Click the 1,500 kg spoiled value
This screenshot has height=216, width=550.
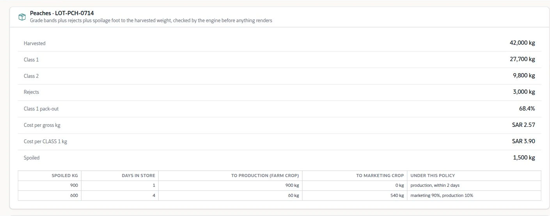pos(524,158)
